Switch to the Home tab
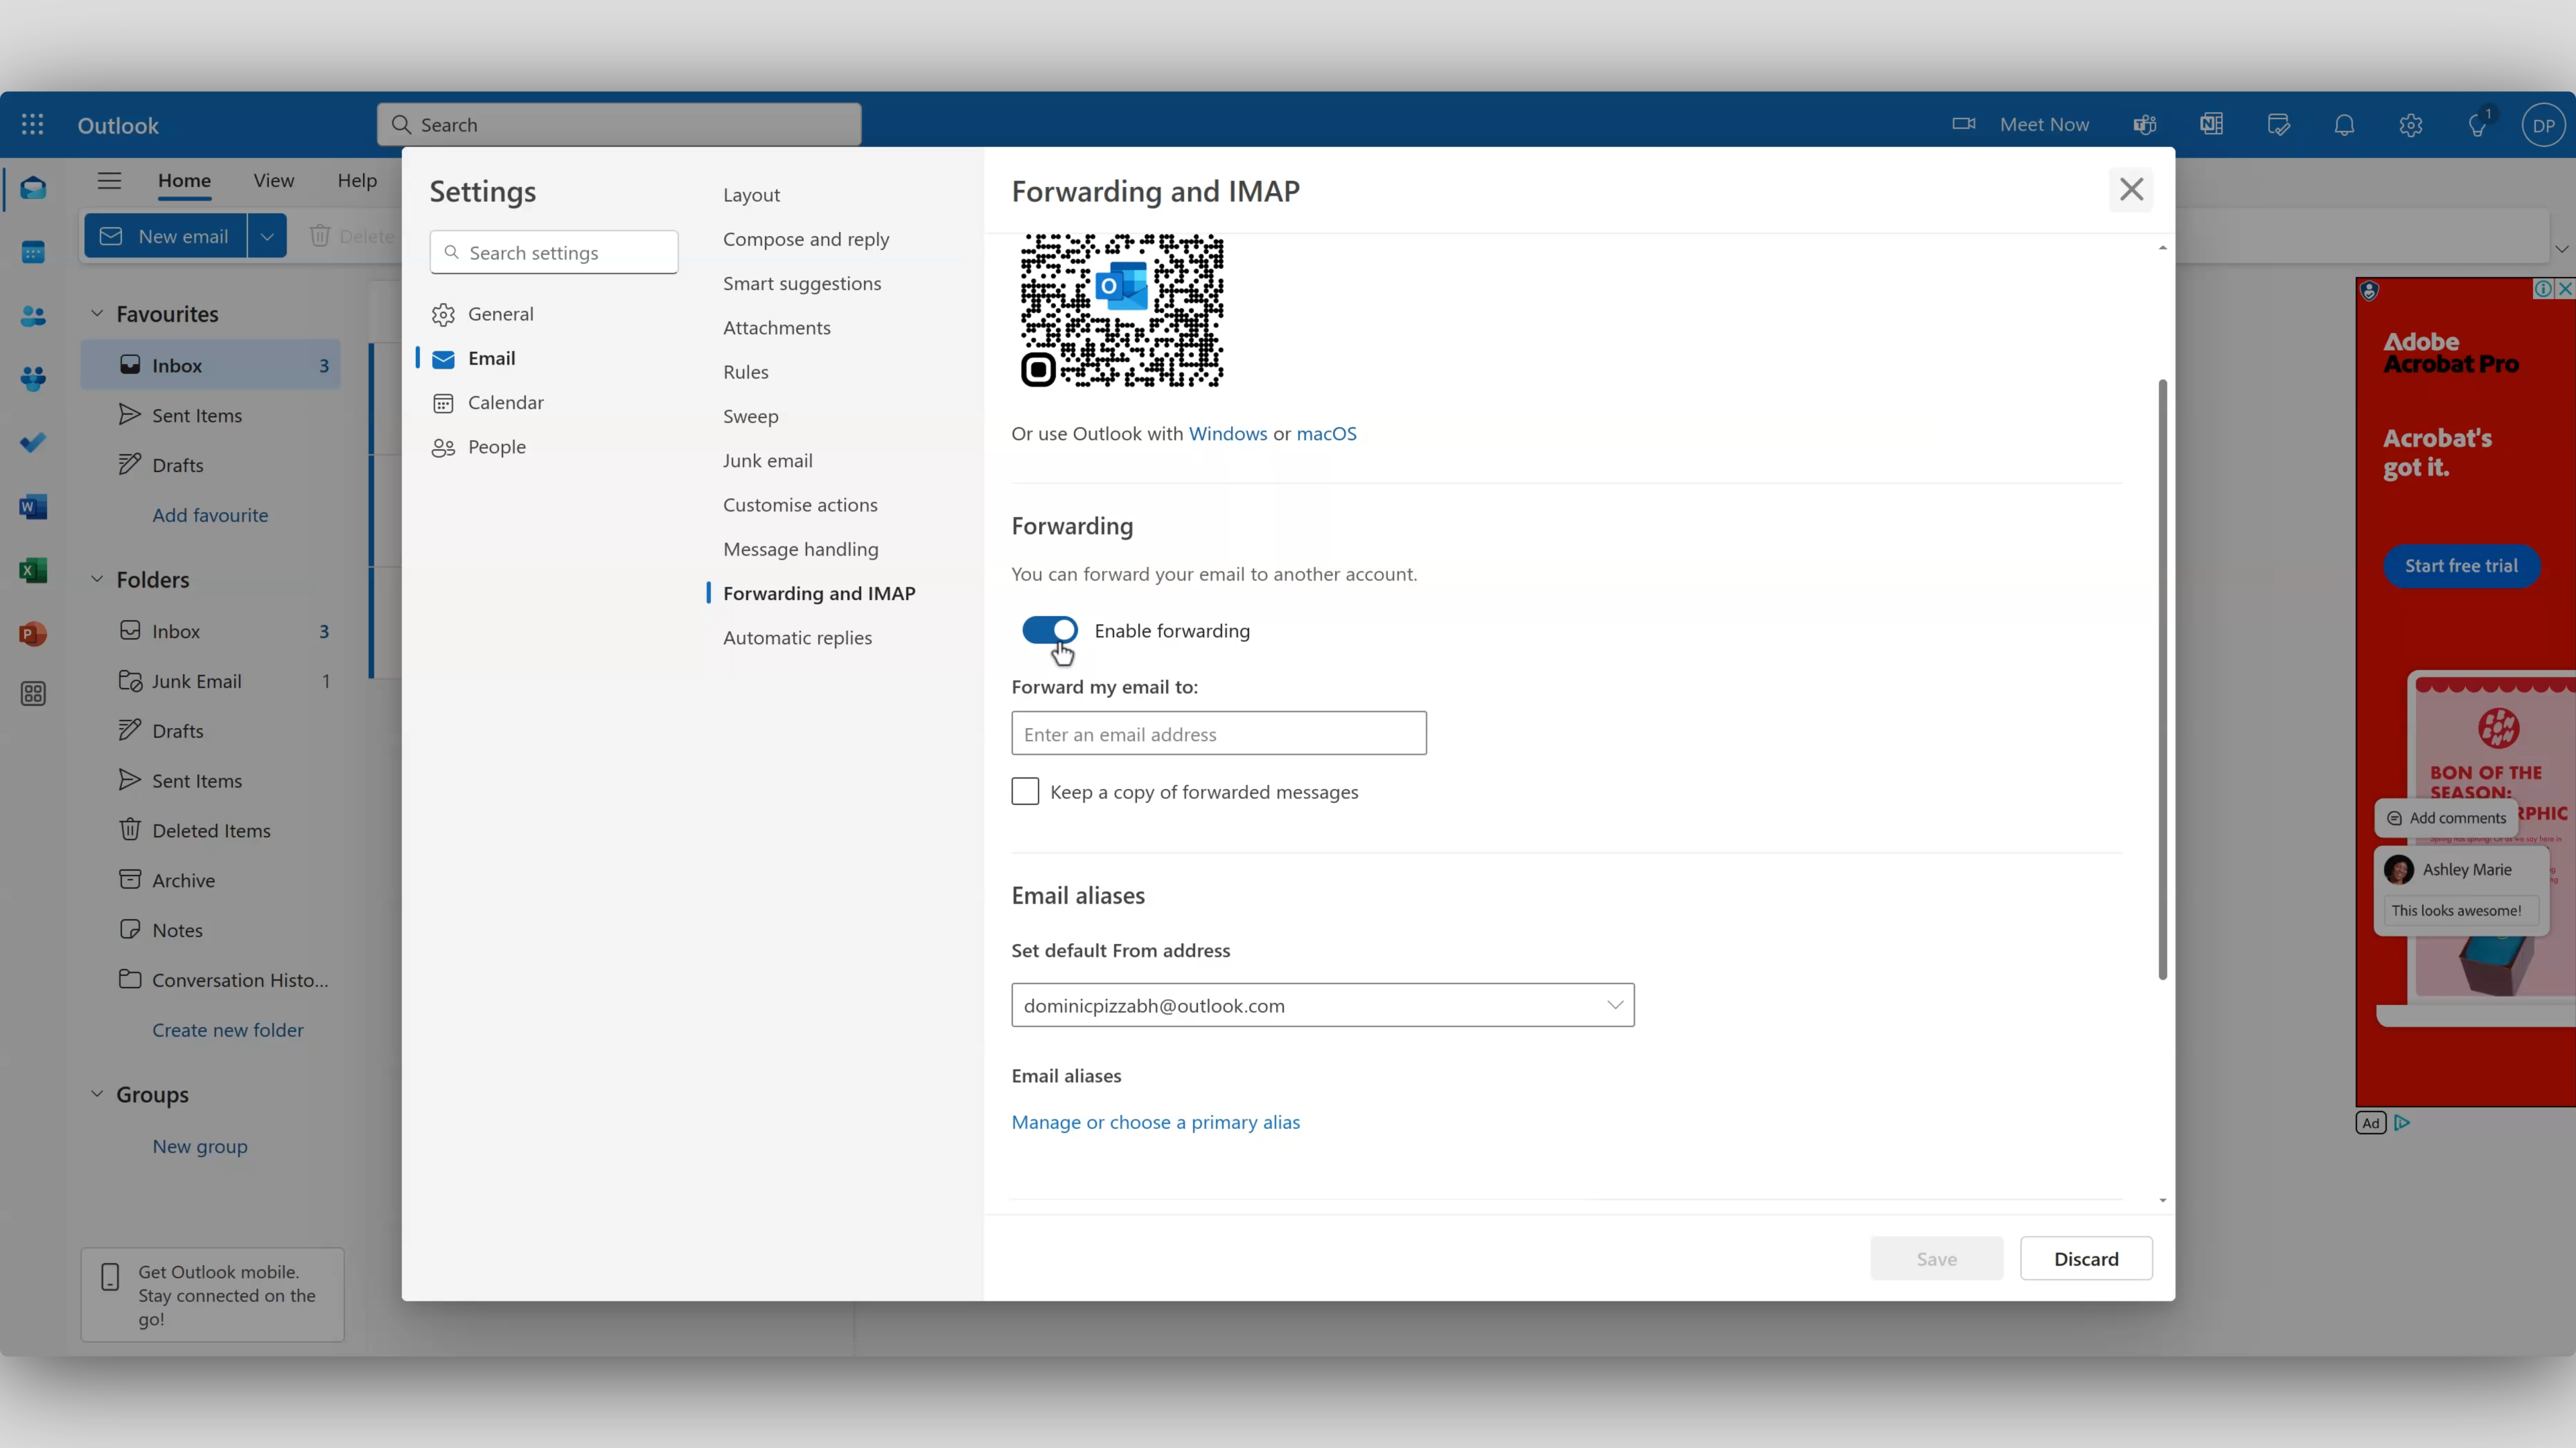 (184, 181)
